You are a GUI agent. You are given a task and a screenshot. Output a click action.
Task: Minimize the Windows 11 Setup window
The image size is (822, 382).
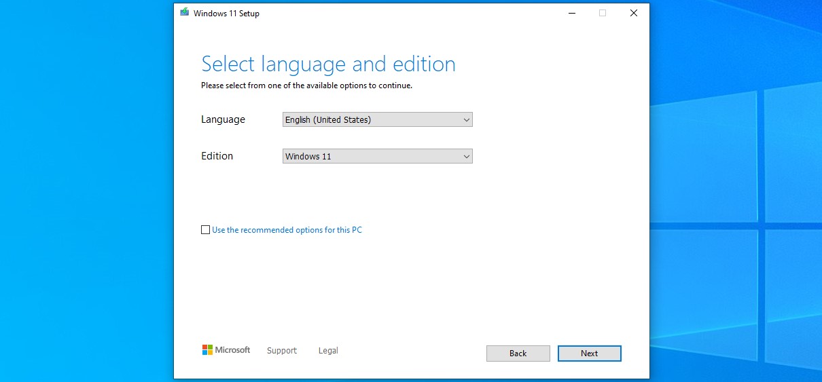tap(571, 13)
